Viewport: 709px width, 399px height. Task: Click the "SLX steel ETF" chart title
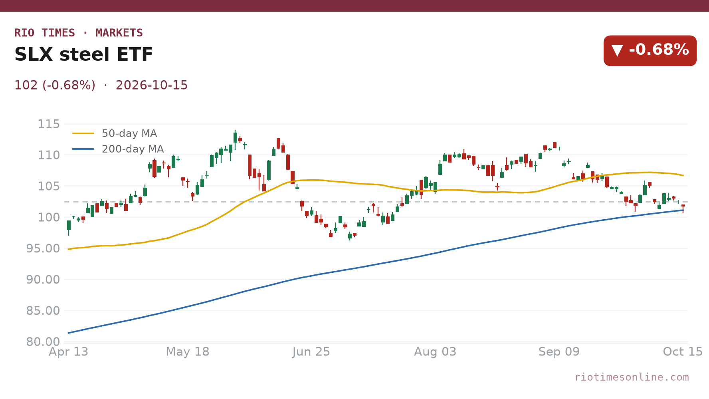coord(84,54)
